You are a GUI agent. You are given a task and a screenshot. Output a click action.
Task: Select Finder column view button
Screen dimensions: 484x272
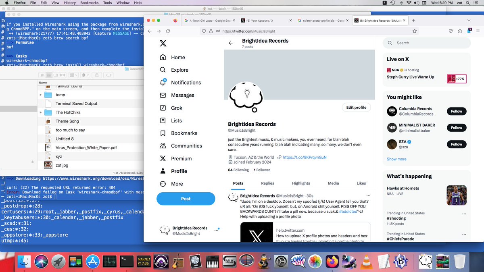click(x=56, y=75)
